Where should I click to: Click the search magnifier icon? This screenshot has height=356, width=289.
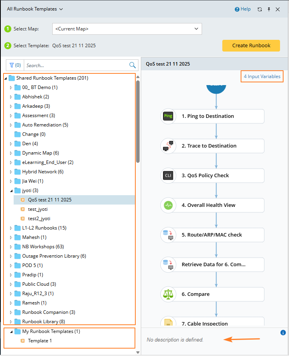click(x=133, y=65)
